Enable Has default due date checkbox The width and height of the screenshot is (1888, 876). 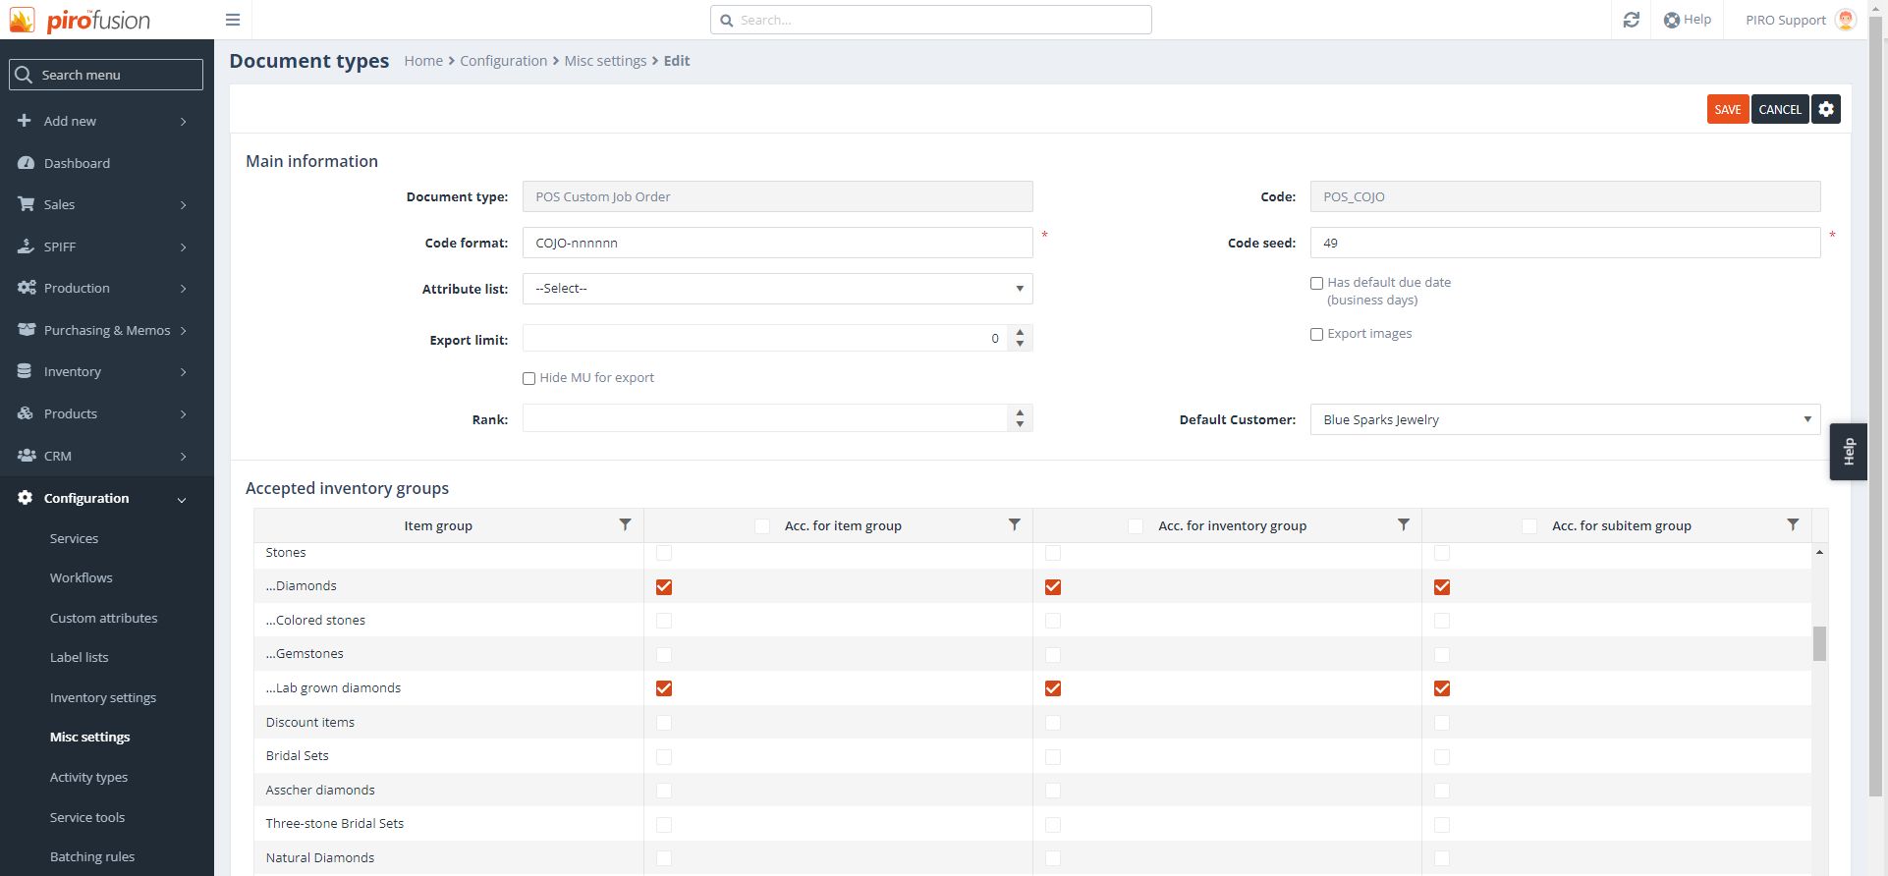coord(1316,283)
